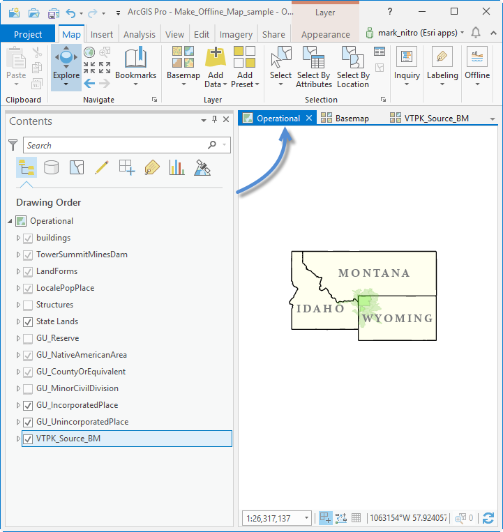
Task: Click the New Project icon in title bar
Action: [14, 13]
